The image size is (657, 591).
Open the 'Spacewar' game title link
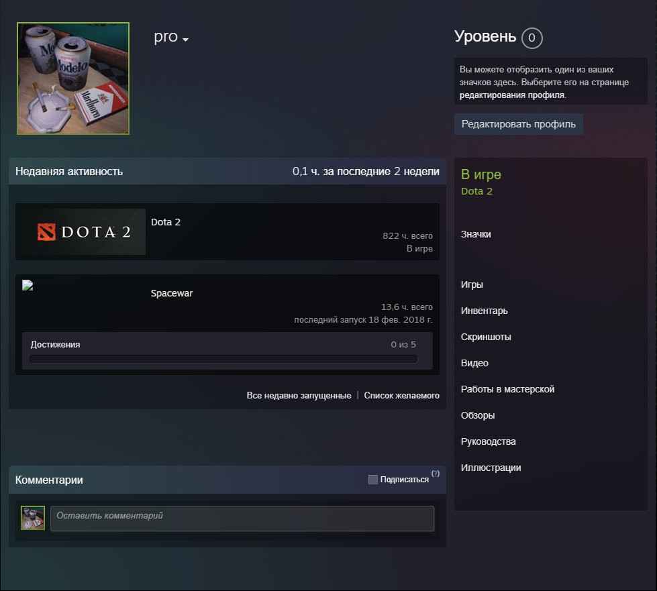click(x=172, y=293)
